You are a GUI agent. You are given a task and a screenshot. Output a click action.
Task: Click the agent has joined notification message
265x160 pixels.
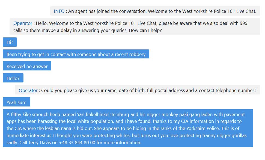[155, 11]
